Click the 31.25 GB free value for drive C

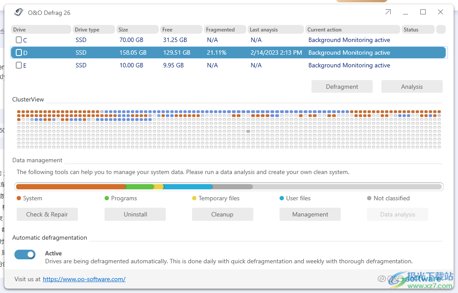(175, 40)
